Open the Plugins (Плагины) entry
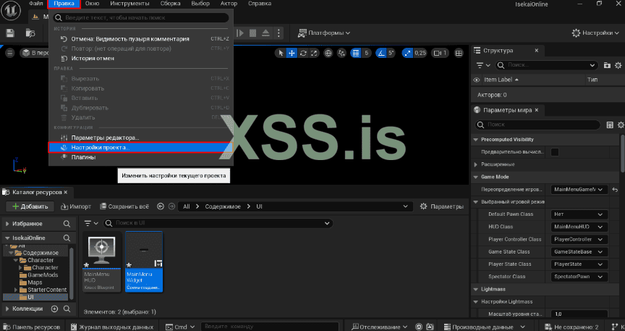This screenshot has width=625, height=331. click(x=140, y=157)
